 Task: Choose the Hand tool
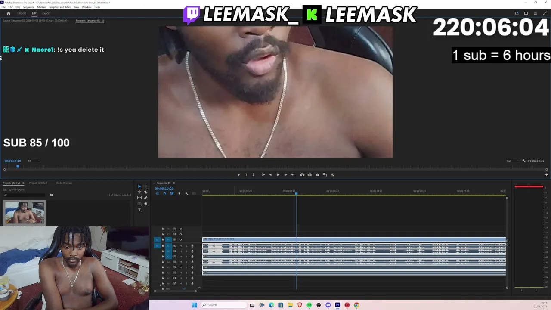(x=145, y=204)
